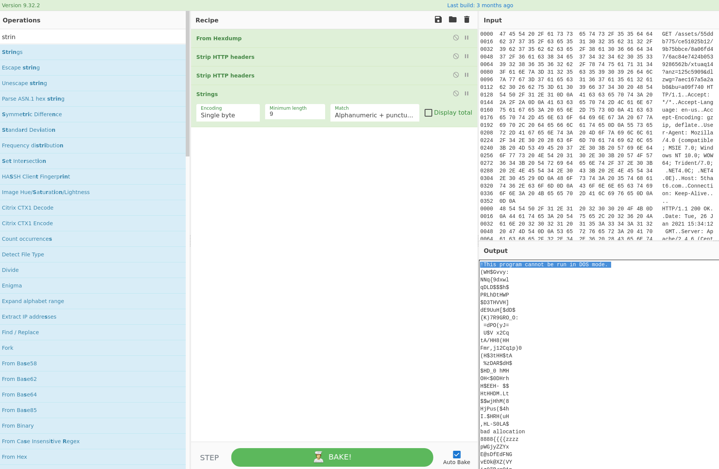
Task: Select the Parse ASN.1 hex string operation
Action: [93, 99]
